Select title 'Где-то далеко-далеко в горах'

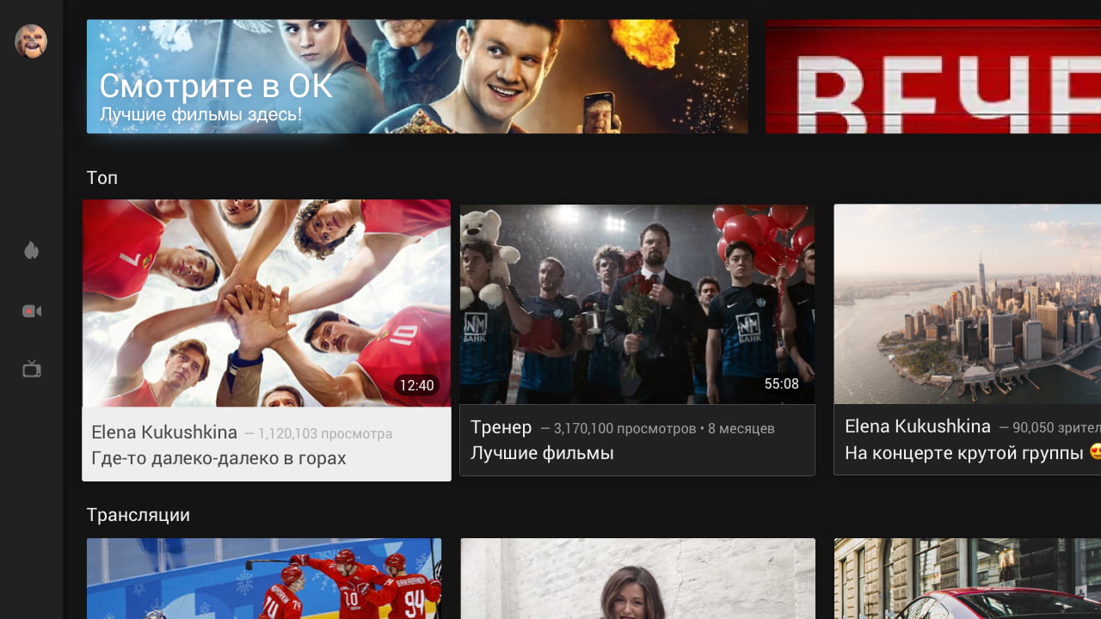coord(218,458)
